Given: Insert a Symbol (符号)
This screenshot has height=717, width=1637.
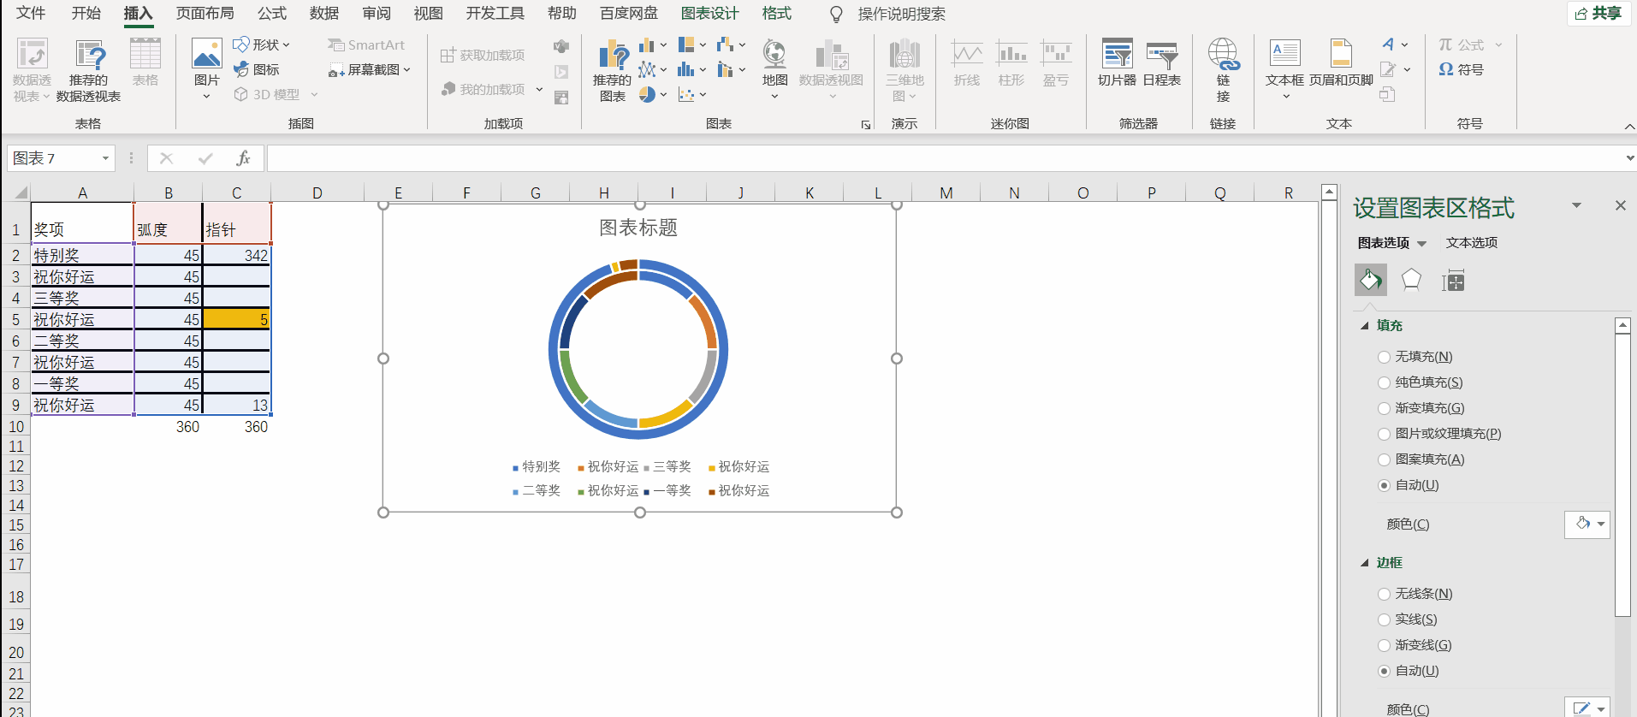Looking at the screenshot, I should pos(1462,69).
